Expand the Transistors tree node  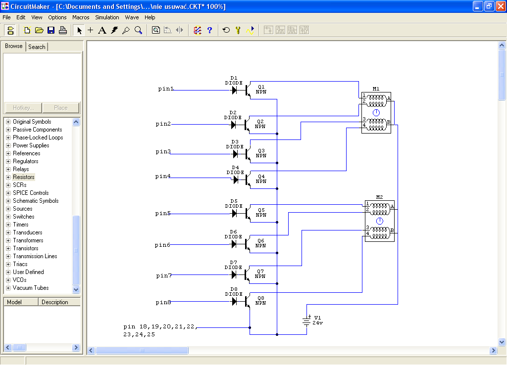coord(8,248)
